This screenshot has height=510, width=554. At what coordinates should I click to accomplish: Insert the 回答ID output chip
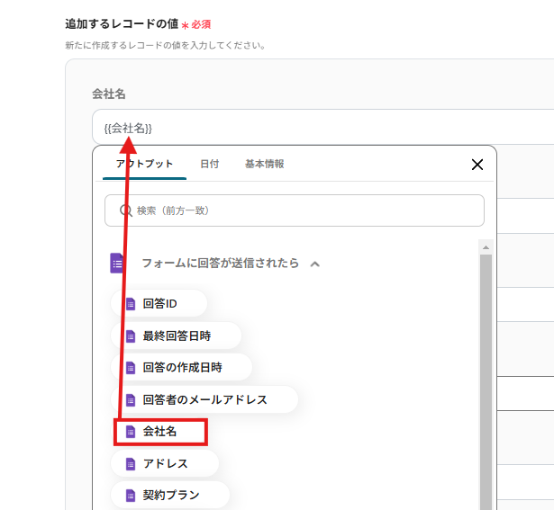pyautogui.click(x=159, y=303)
